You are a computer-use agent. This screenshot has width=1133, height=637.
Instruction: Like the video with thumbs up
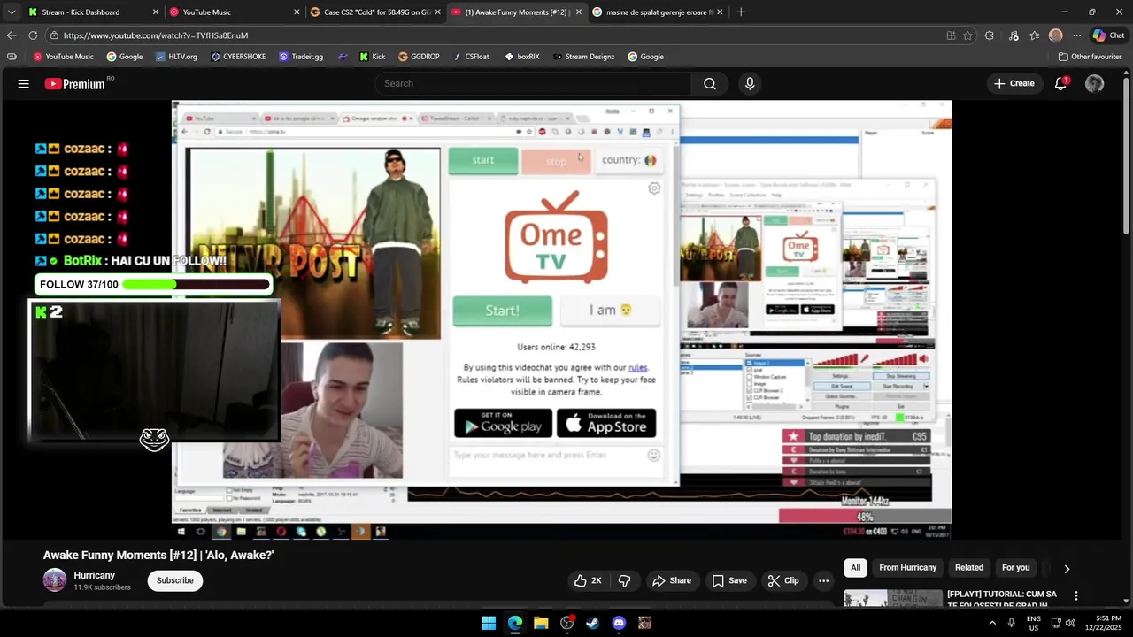pos(588,580)
